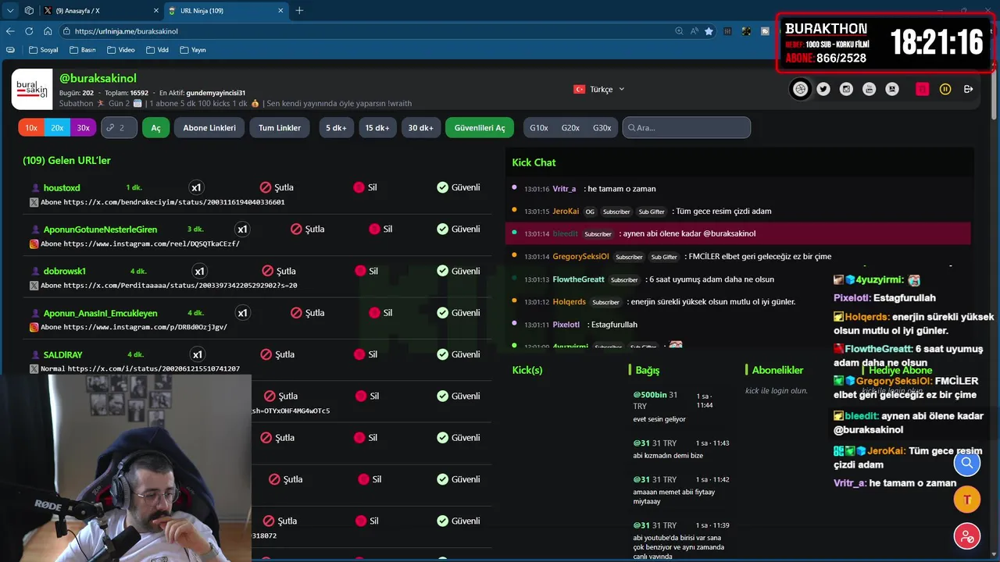Image resolution: width=1000 pixels, height=562 pixels.
Task: Click the link chain counter button
Action: click(118, 127)
